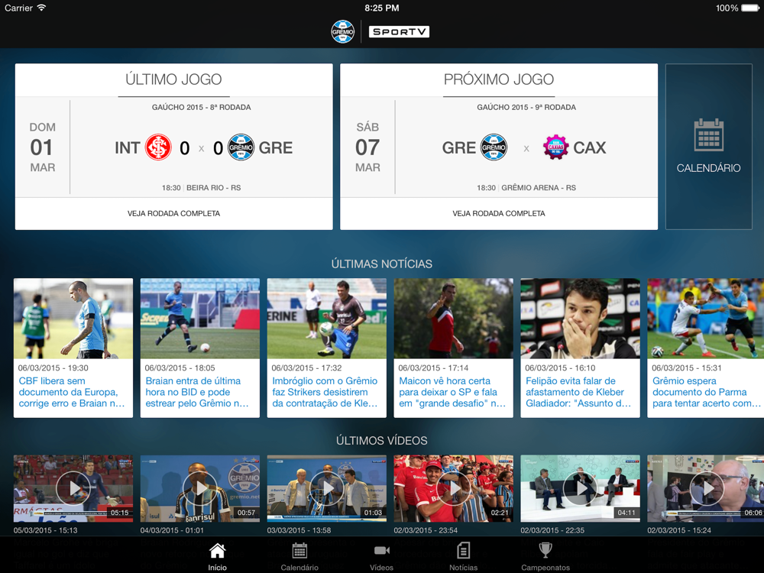
Task: Tap 'Gaúcho 2015 - 9ª Rodada' label
Action: [526, 107]
